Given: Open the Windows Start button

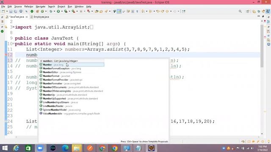Looking at the screenshot, I should 5,148.
